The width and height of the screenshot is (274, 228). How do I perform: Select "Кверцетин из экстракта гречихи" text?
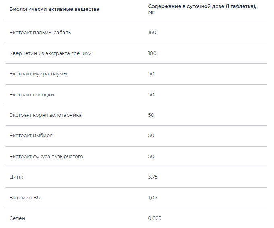(51, 53)
